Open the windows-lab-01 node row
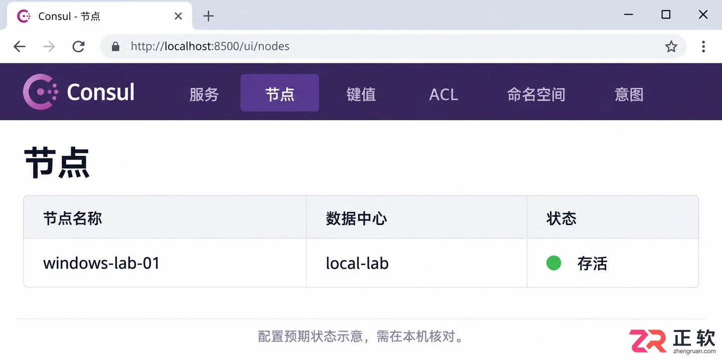 (x=361, y=263)
